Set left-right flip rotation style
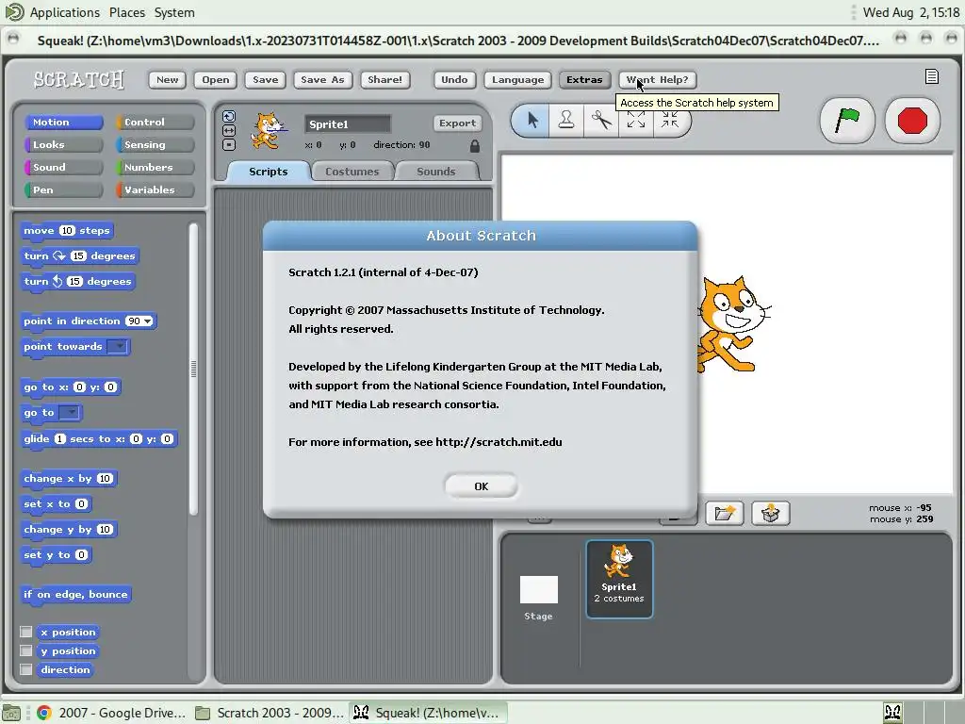Viewport: 965px width, 724px height. pyautogui.click(x=229, y=130)
